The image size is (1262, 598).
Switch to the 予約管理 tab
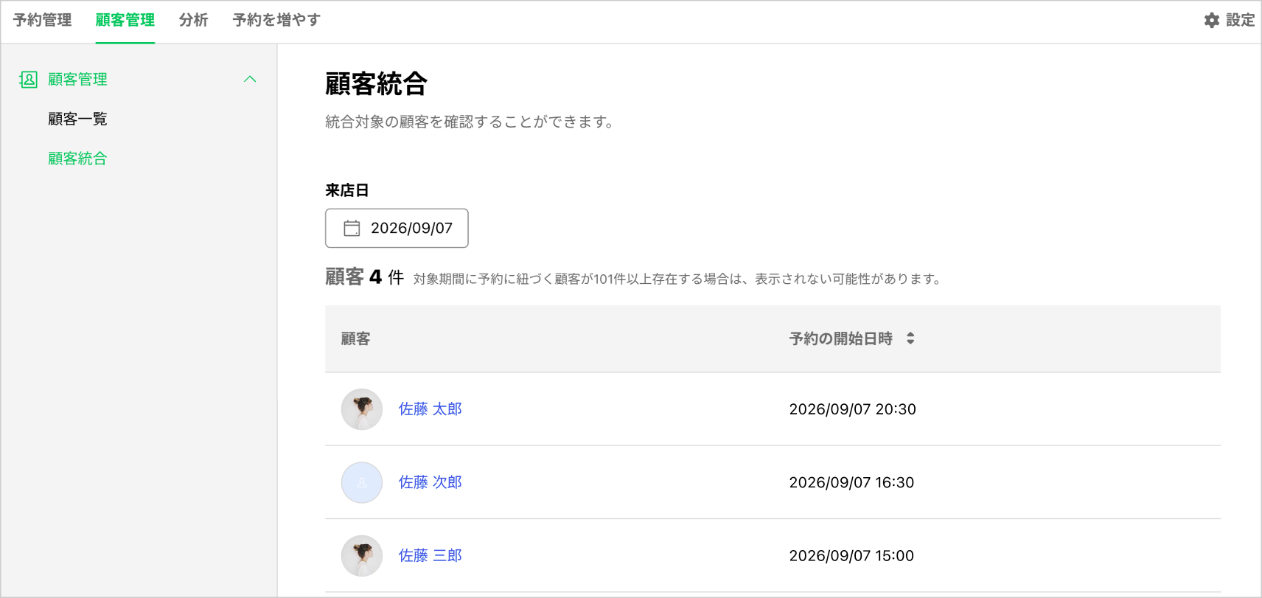(42, 21)
